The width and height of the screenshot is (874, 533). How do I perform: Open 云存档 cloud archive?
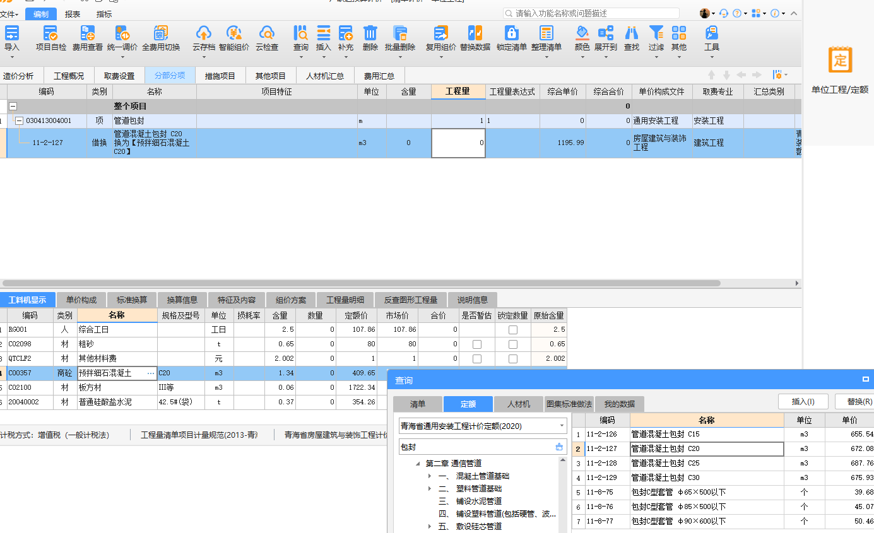[x=203, y=33]
